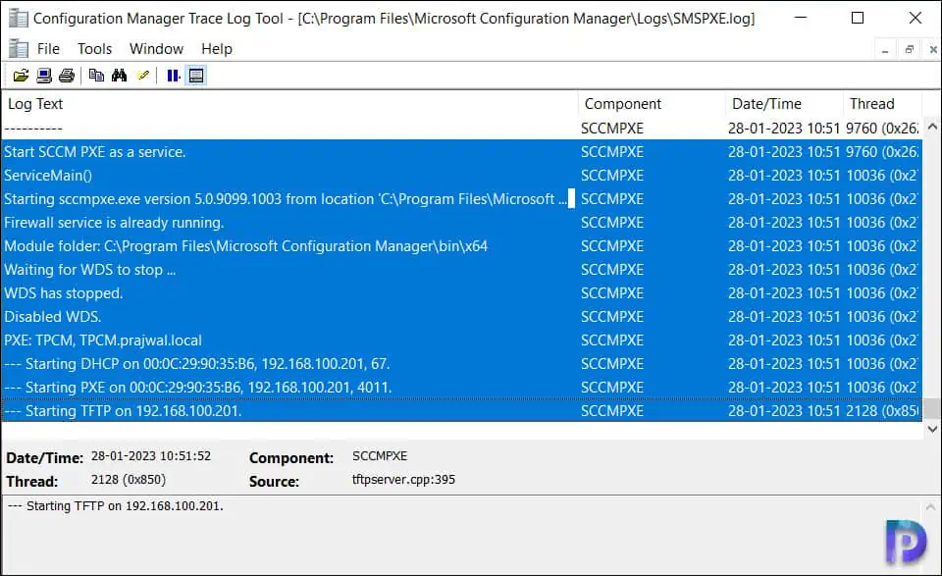Select the 'Firewall service is already running.' row
Image resolution: width=942 pixels, height=576 pixels.
[x=461, y=222]
